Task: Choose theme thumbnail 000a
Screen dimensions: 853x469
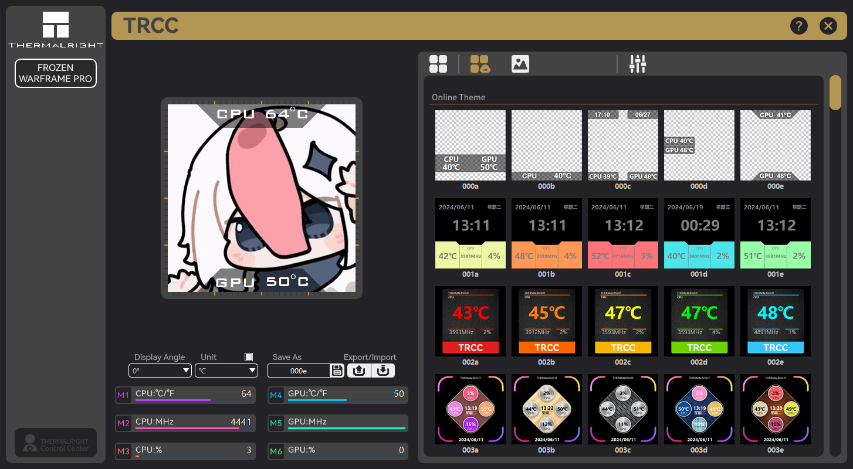Action: tap(470, 145)
